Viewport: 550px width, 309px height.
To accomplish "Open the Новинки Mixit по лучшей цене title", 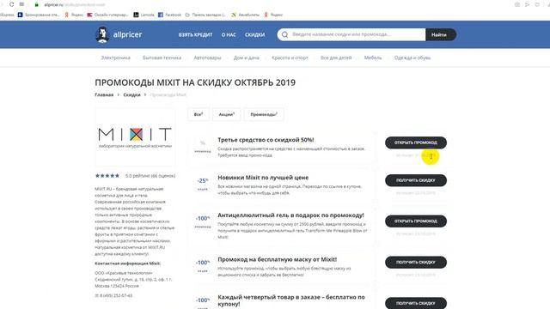I will pos(263,178).
